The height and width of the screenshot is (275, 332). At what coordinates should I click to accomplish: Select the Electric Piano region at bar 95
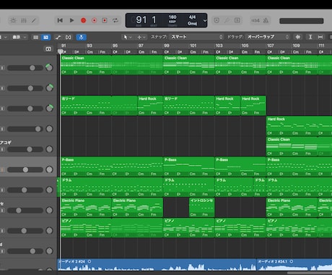(x=137, y=208)
